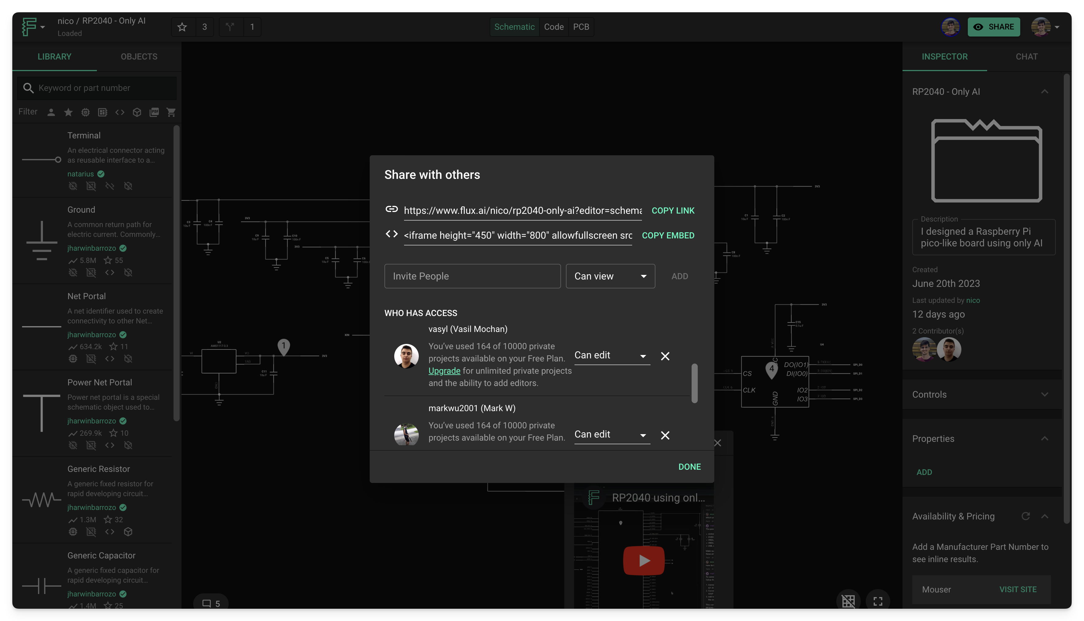Viewport: 1084px width, 621px height.
Task: Click the Invite People field
Action: click(472, 276)
